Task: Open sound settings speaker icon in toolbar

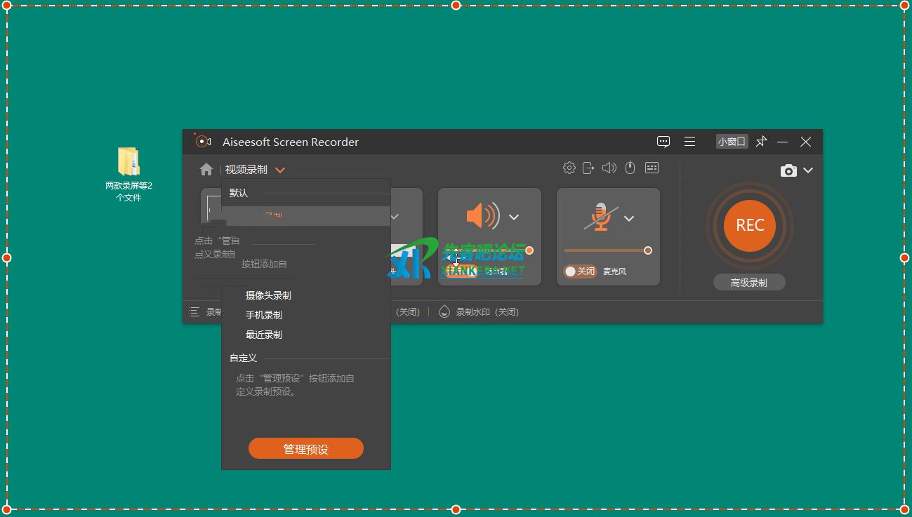Action: (x=609, y=168)
